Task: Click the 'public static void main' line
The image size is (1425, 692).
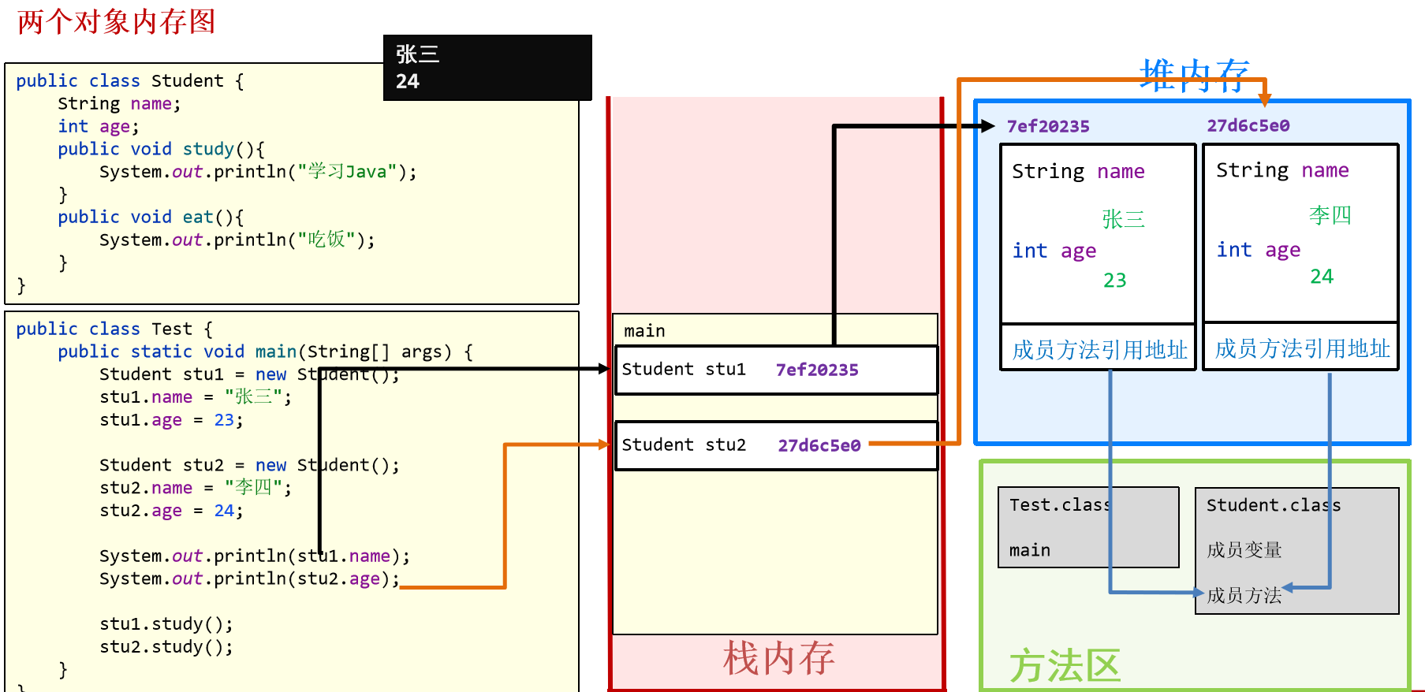Action: [265, 352]
